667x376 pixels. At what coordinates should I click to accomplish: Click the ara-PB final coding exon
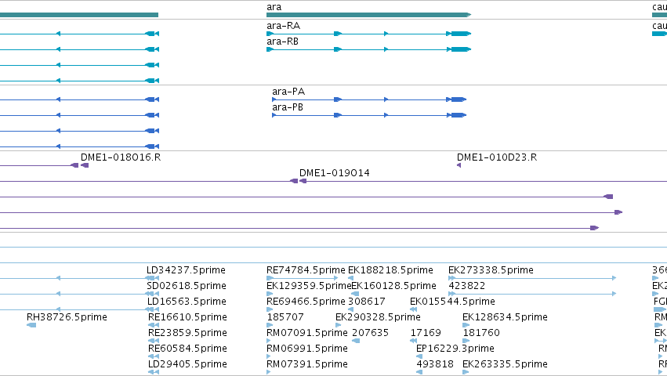(459, 115)
